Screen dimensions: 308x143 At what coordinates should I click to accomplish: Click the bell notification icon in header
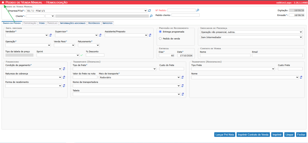(3, 2)
